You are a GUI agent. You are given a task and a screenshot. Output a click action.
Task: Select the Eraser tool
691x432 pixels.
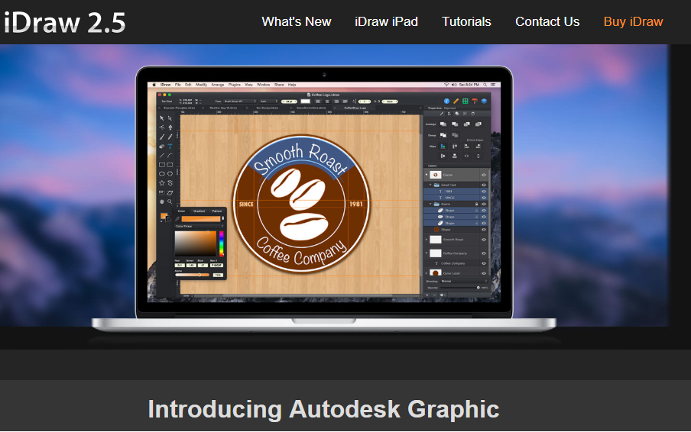(162, 146)
